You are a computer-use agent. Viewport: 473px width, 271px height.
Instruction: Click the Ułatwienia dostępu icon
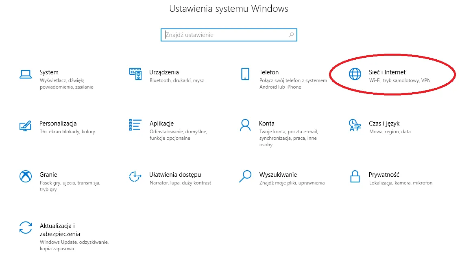pyautogui.click(x=136, y=176)
